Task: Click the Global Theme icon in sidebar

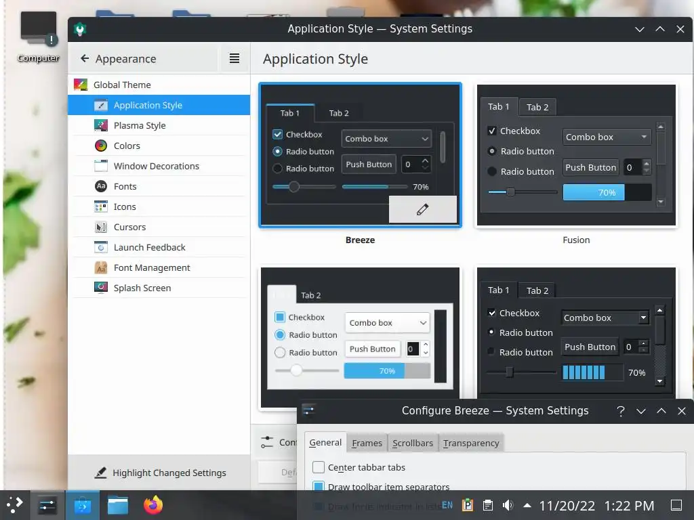Action: pyautogui.click(x=81, y=85)
